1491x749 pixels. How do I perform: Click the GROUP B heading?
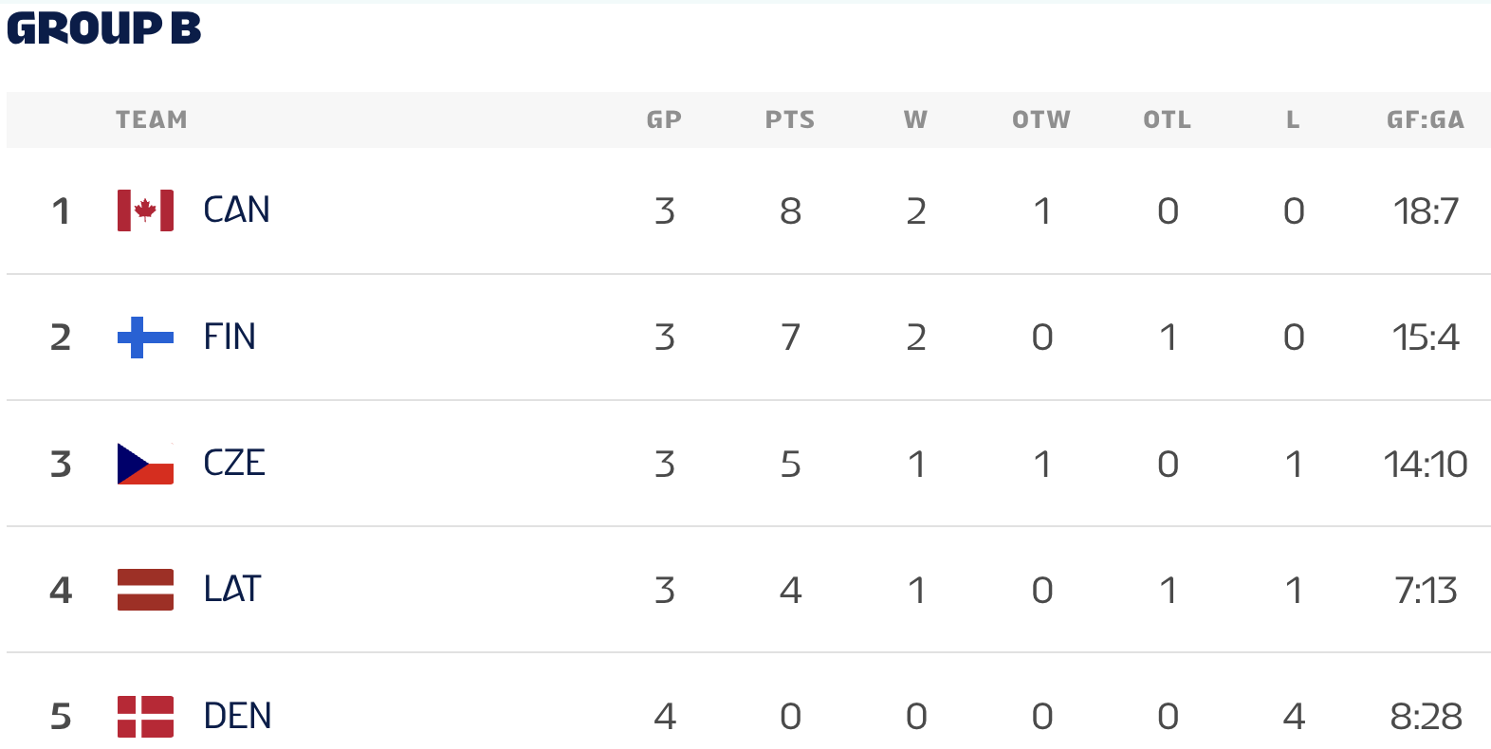(104, 28)
